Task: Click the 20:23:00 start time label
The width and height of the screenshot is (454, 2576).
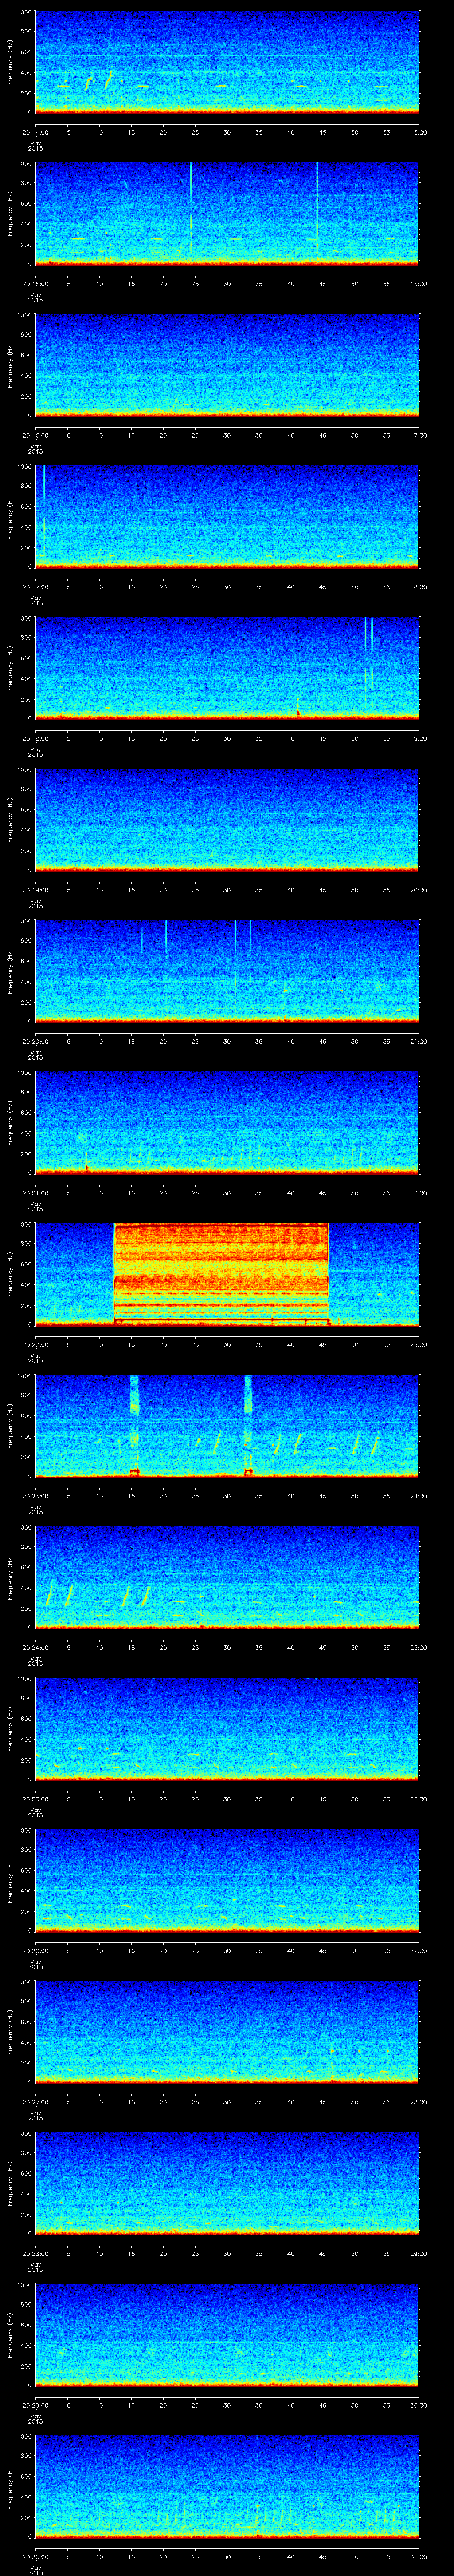Action: pyautogui.click(x=35, y=1496)
